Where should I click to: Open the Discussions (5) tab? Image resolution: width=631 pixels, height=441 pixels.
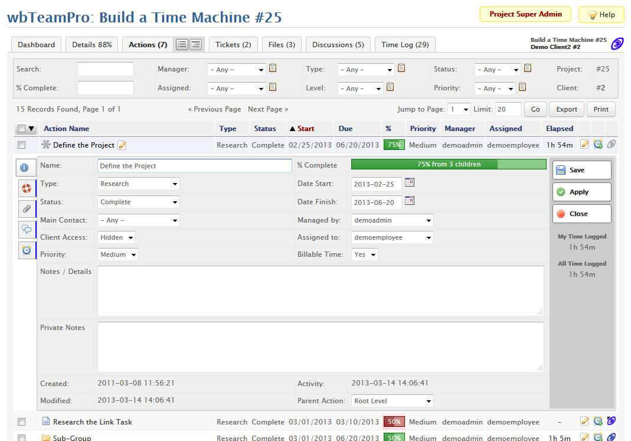click(338, 45)
